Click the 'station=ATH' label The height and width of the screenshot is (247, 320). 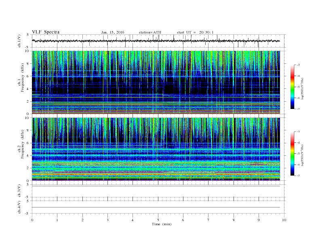[x=150, y=32]
